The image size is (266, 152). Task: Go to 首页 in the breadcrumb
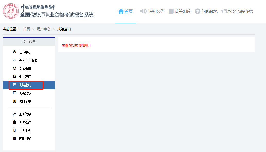point(27,29)
